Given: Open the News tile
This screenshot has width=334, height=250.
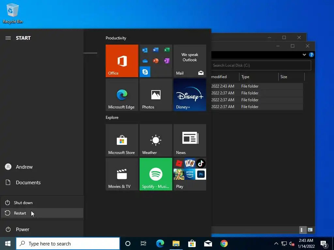Looking at the screenshot, I should [x=190, y=140].
